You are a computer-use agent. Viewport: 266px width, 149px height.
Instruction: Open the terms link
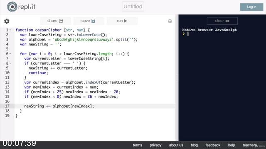point(138,145)
